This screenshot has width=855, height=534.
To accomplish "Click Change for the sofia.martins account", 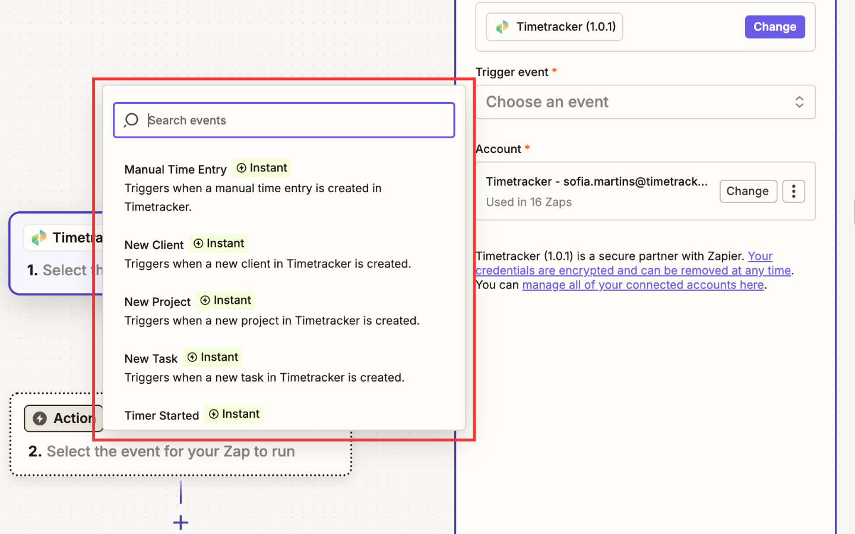I will coord(748,191).
